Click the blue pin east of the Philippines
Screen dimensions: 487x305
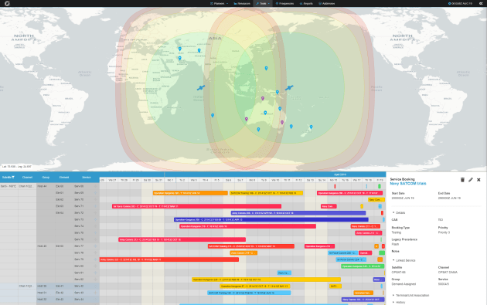click(266, 68)
